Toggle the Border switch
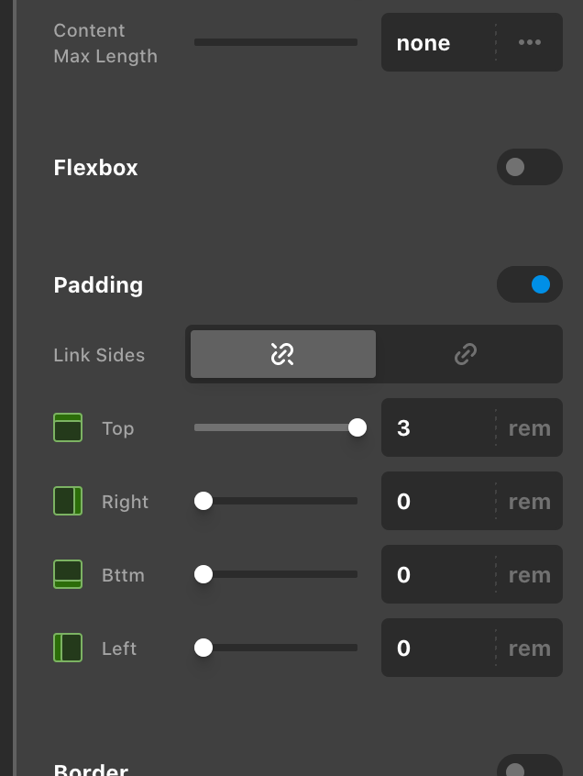The width and height of the screenshot is (583, 776). (530, 766)
